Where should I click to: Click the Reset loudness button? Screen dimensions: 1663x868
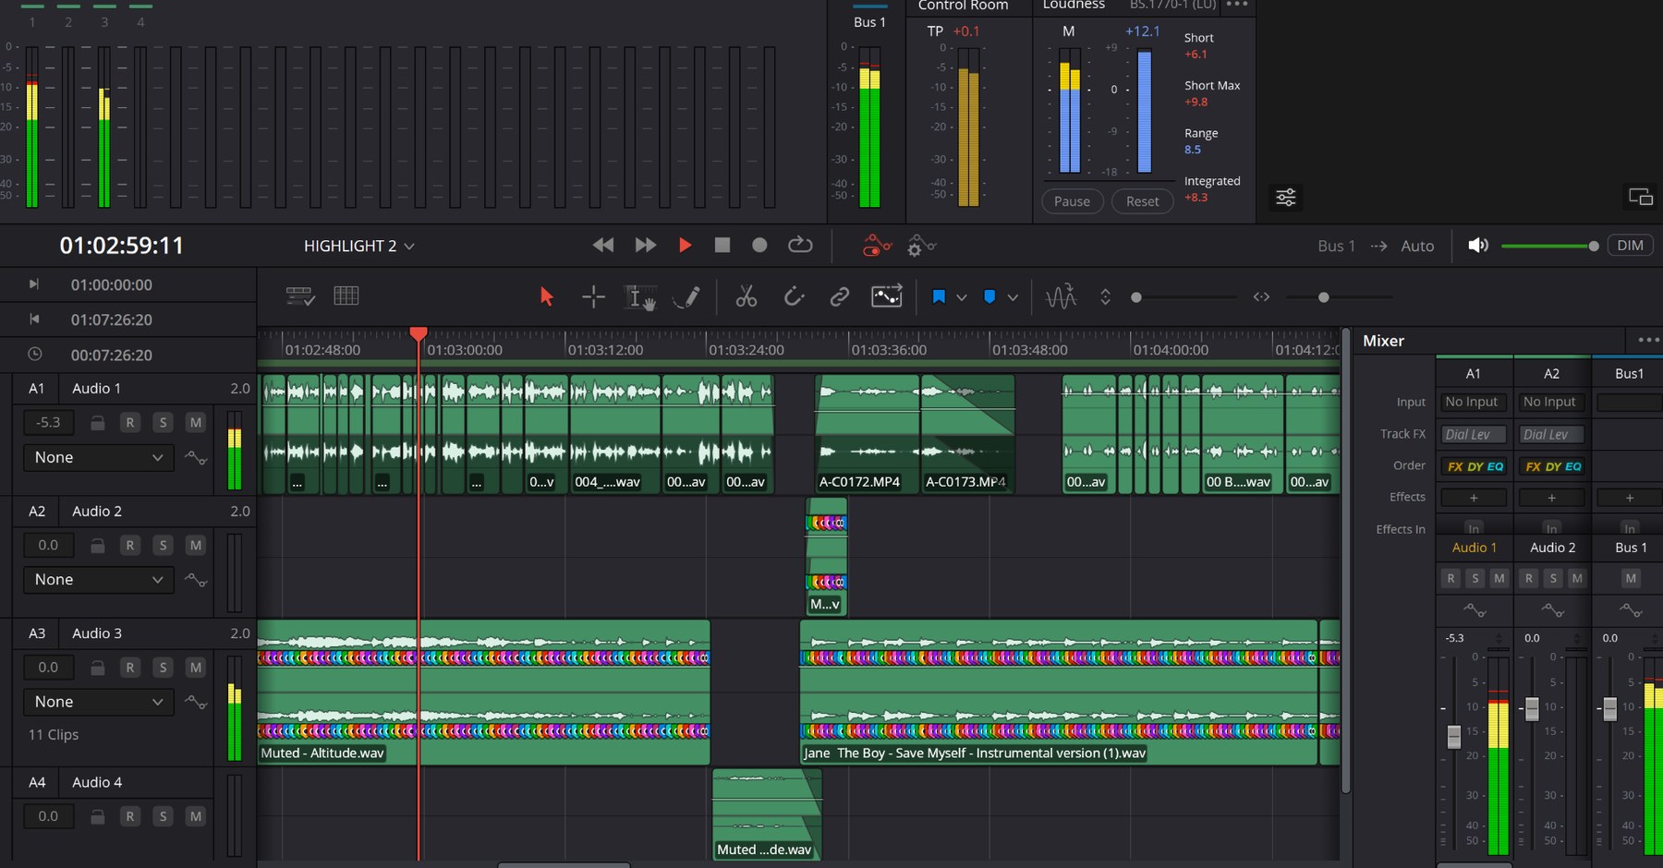click(1142, 201)
